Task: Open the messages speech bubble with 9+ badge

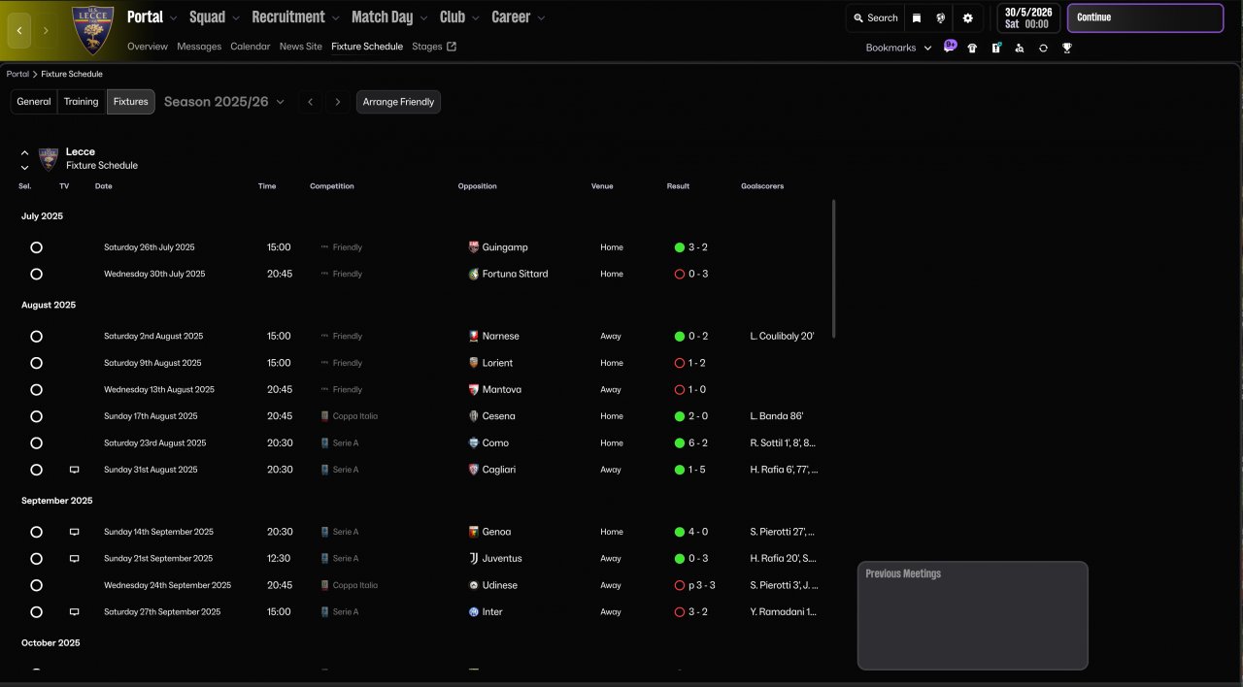Action: tap(949, 47)
